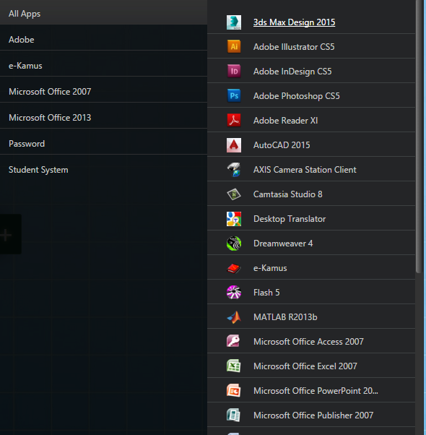426x435 pixels.
Task: Open the e-Kamus category in the sidebar
Action: (x=103, y=64)
